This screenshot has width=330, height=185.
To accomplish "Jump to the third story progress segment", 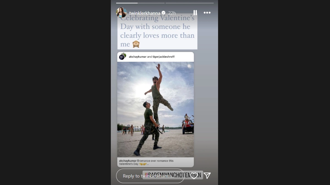I will [189, 3].
